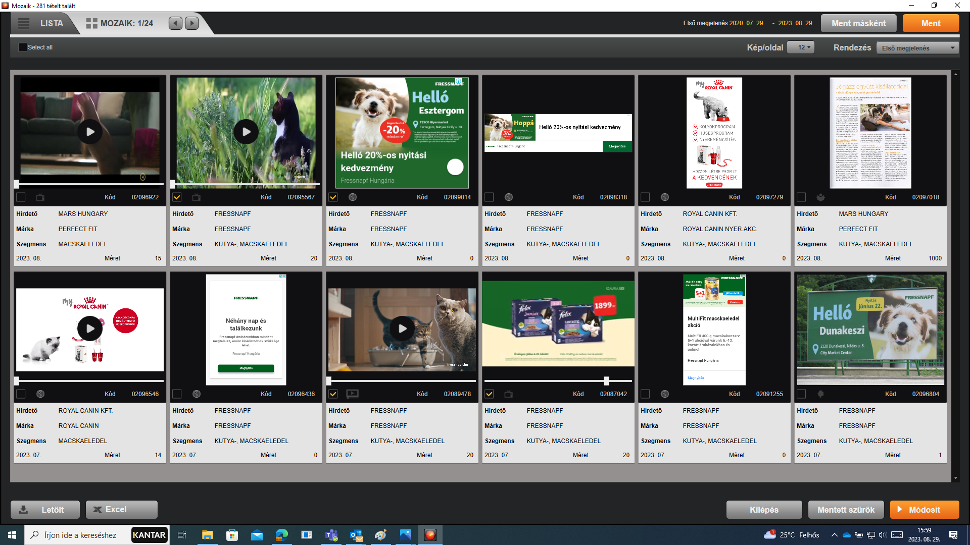Image resolution: width=970 pixels, height=545 pixels.
Task: Export results with the Excel button
Action: point(121,510)
